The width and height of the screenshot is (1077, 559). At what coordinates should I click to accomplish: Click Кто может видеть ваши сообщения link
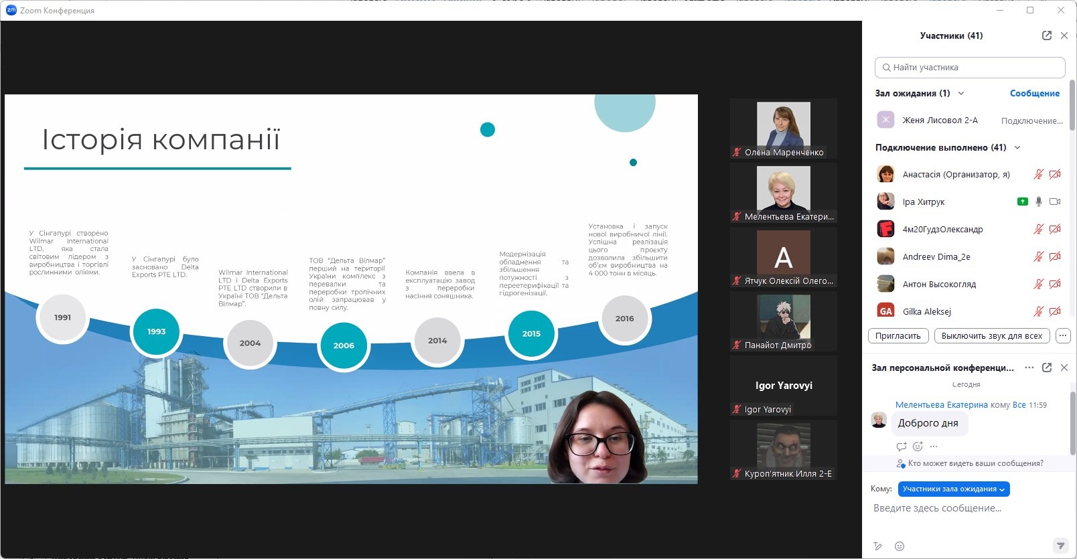click(x=976, y=463)
